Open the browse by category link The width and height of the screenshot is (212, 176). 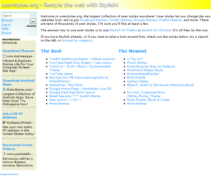(x=77, y=41)
